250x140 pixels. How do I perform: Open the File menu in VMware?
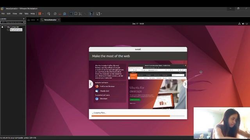click(x=3, y=14)
